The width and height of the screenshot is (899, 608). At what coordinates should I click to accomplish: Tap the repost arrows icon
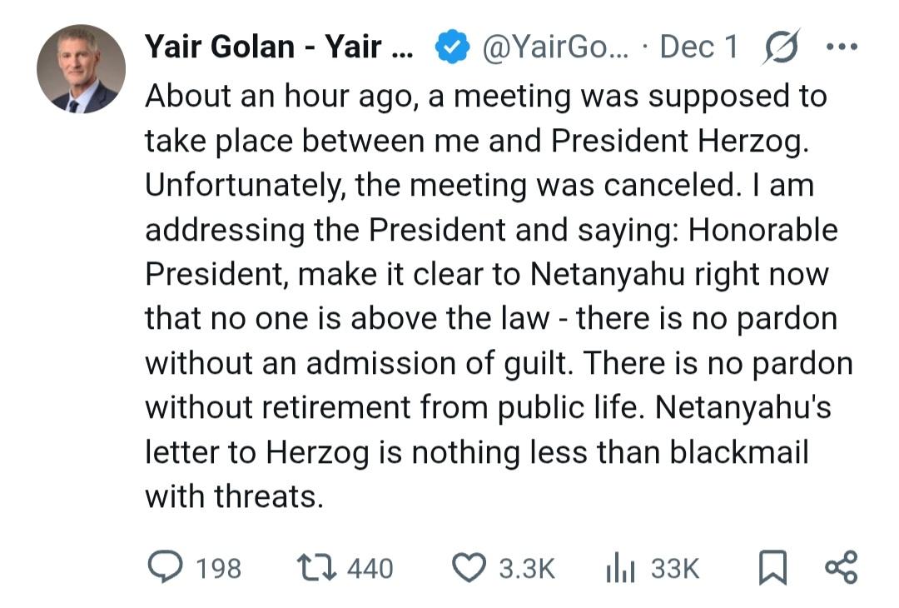tap(317, 568)
